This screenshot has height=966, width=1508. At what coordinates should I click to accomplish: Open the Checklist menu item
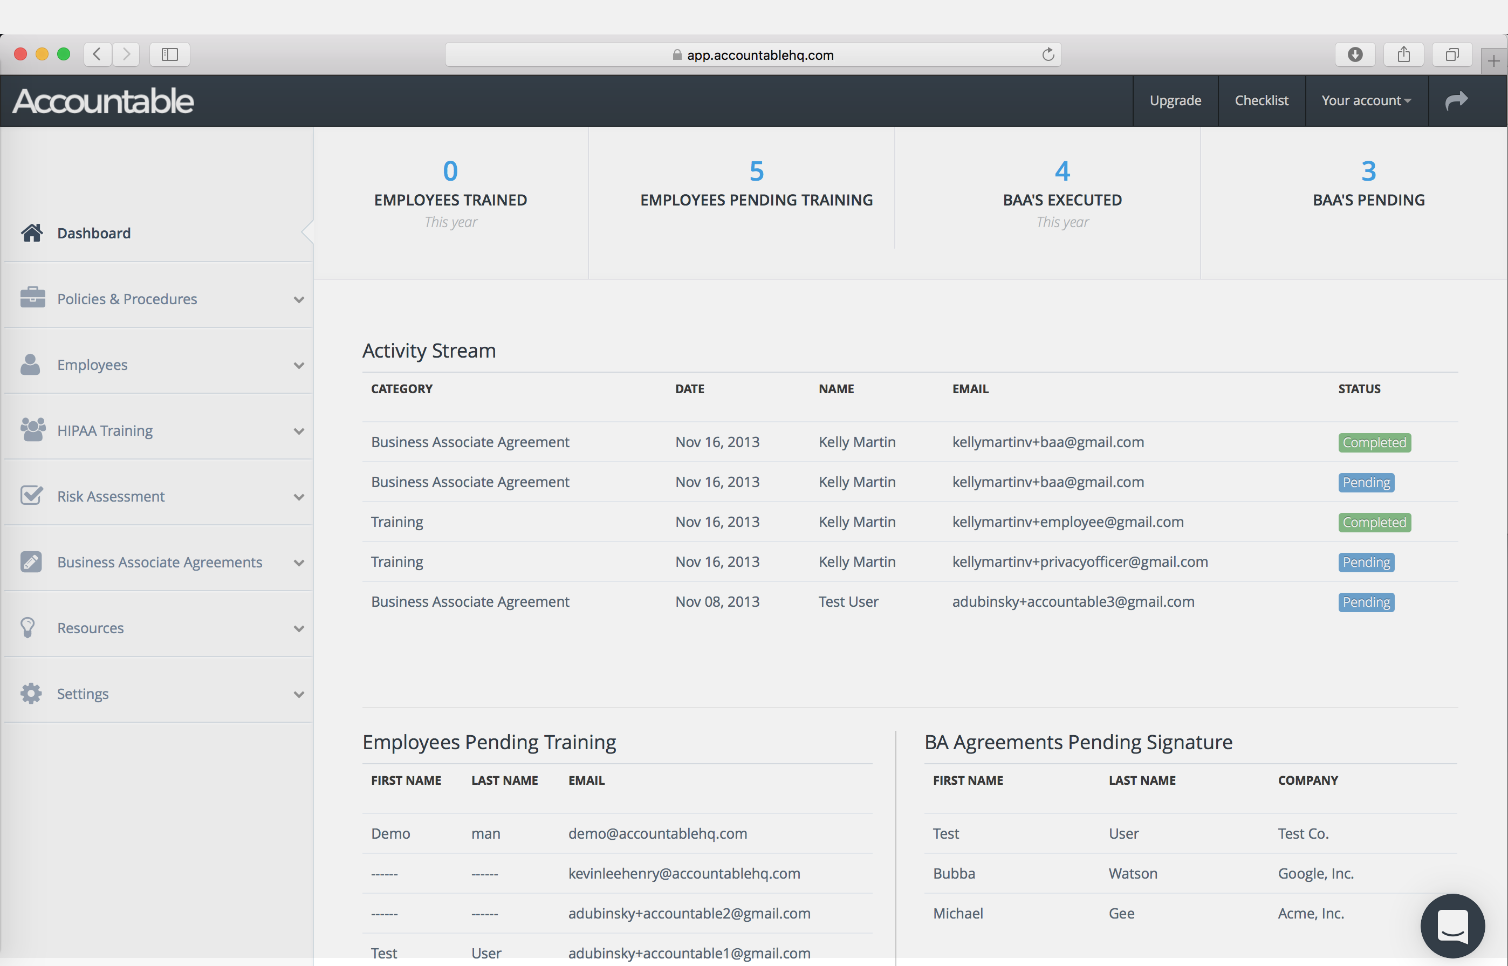[x=1261, y=100]
